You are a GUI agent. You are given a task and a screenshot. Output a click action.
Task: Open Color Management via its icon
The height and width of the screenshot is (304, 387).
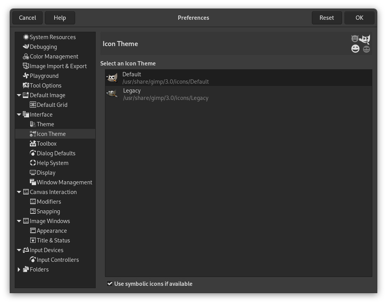coord(26,56)
